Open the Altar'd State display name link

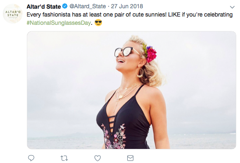[x=44, y=7]
